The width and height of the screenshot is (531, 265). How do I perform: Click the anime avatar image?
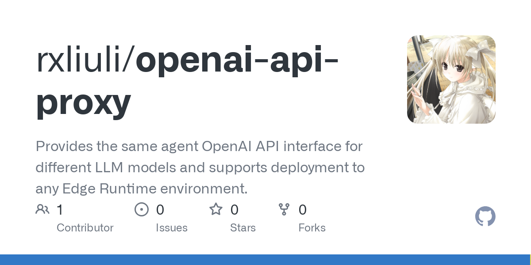[451, 79]
